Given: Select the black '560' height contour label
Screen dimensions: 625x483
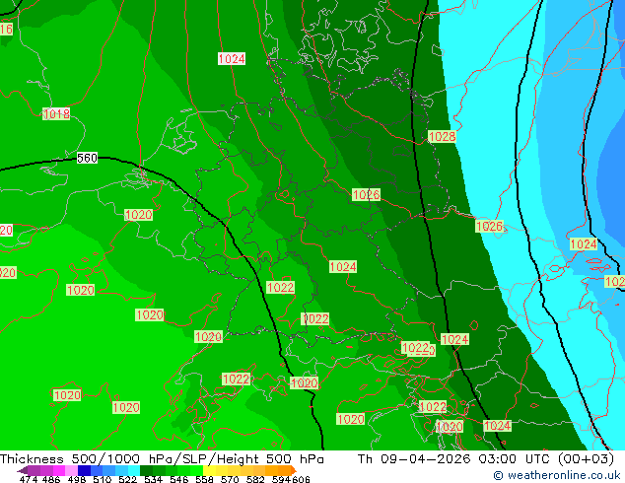Looking at the screenshot, I should click(87, 158).
